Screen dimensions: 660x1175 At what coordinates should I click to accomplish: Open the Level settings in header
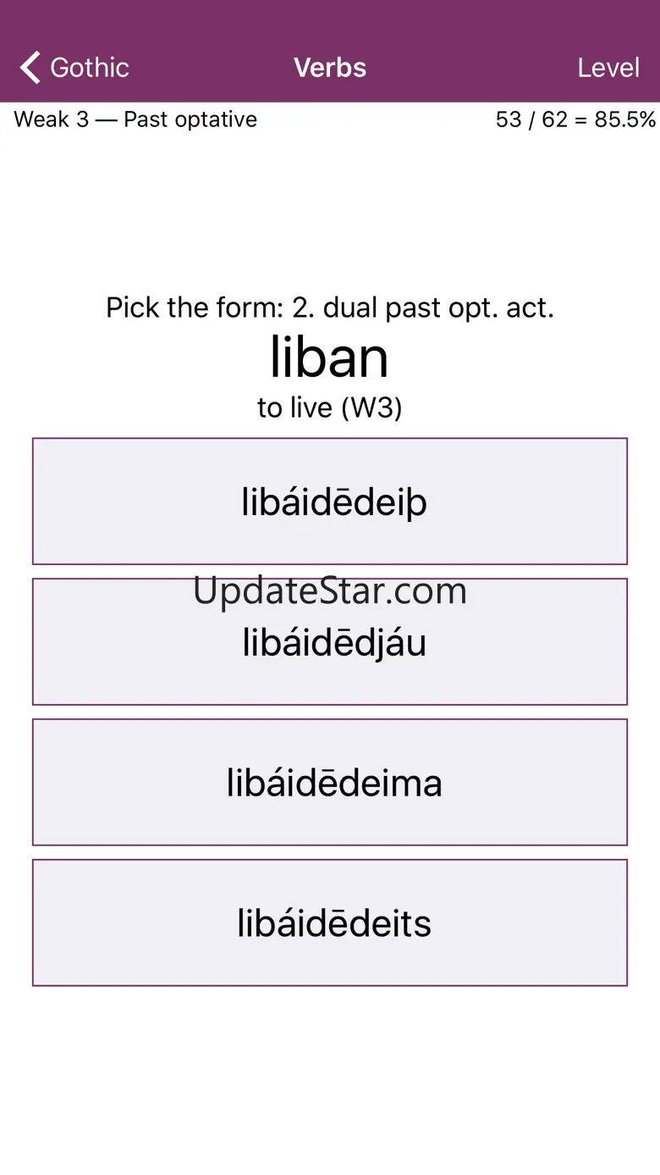coord(608,68)
